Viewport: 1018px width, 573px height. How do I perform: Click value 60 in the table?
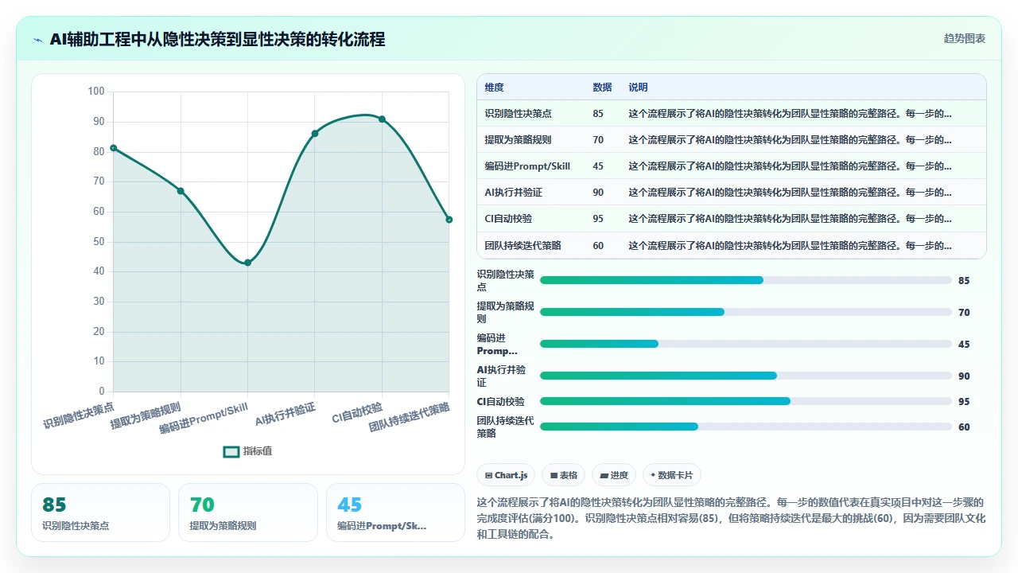(x=598, y=245)
